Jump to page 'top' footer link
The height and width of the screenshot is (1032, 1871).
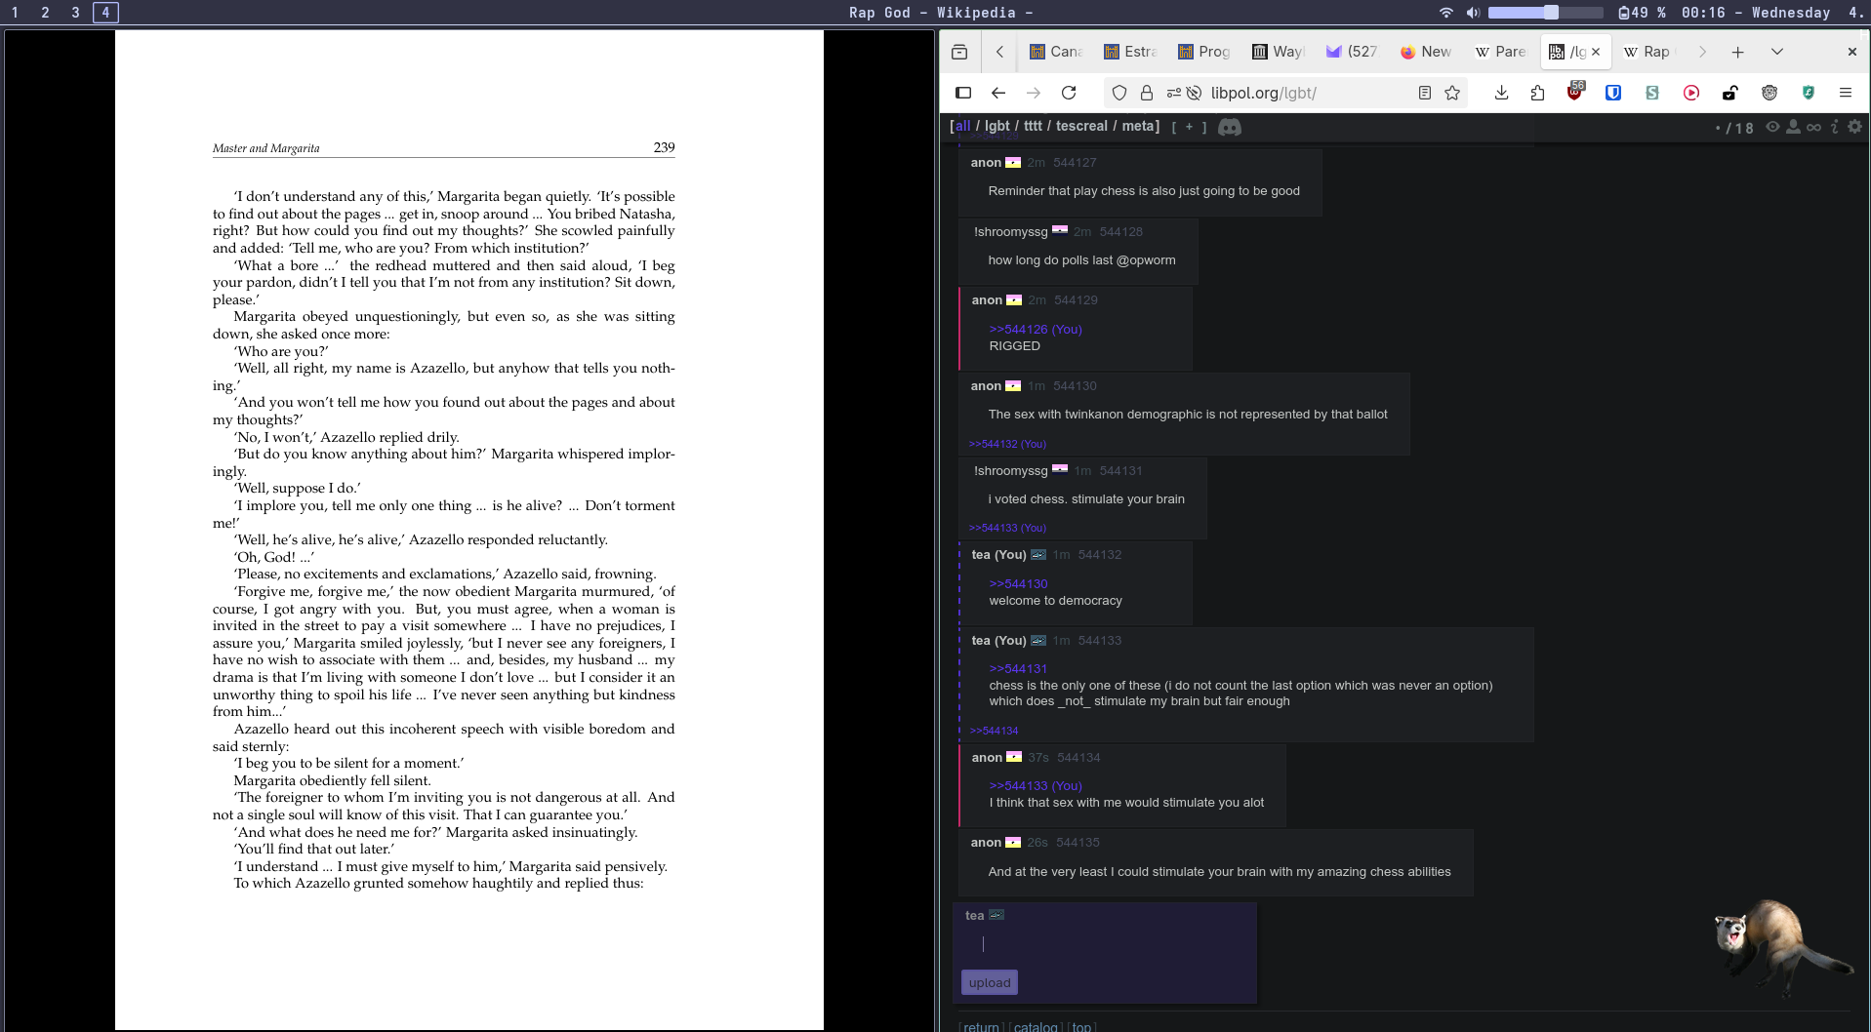[1081, 1026]
